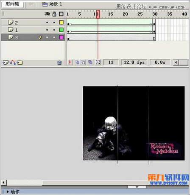Select layer 1 in the timeline
190x195 pixels.
tap(33, 30)
